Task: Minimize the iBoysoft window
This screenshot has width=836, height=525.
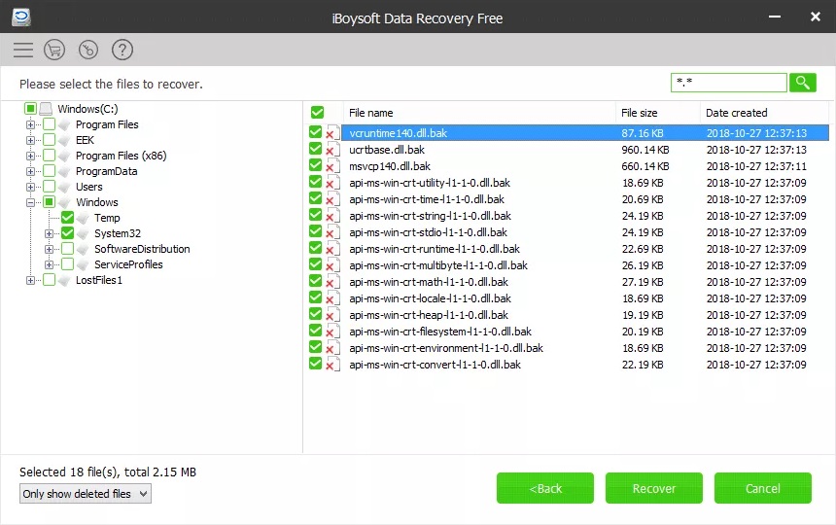Action: (774, 17)
